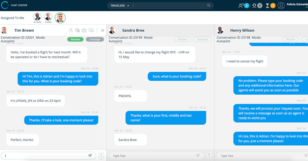The width and height of the screenshot is (308, 161).
Task: Select the green-ringed assigned avatar
Action: pos(60,18)
